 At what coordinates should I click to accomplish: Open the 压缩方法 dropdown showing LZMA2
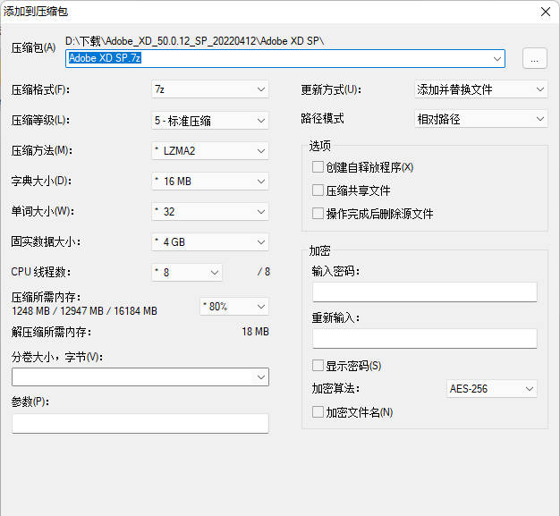pyautogui.click(x=210, y=151)
